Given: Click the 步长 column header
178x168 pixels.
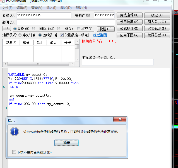Looking at the screenshot, I should tap(68, 43).
